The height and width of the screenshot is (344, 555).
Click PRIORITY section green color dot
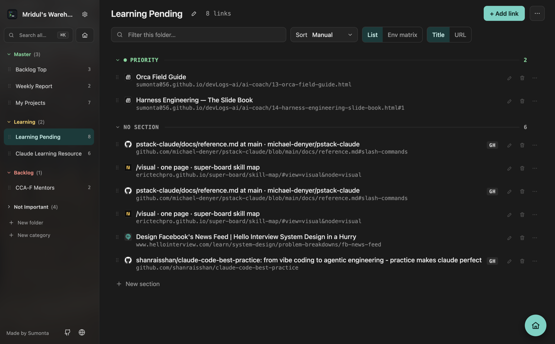(x=125, y=60)
